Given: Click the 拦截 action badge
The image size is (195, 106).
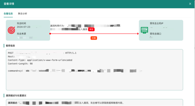Looking at the screenshot, I should tap(94, 38).
